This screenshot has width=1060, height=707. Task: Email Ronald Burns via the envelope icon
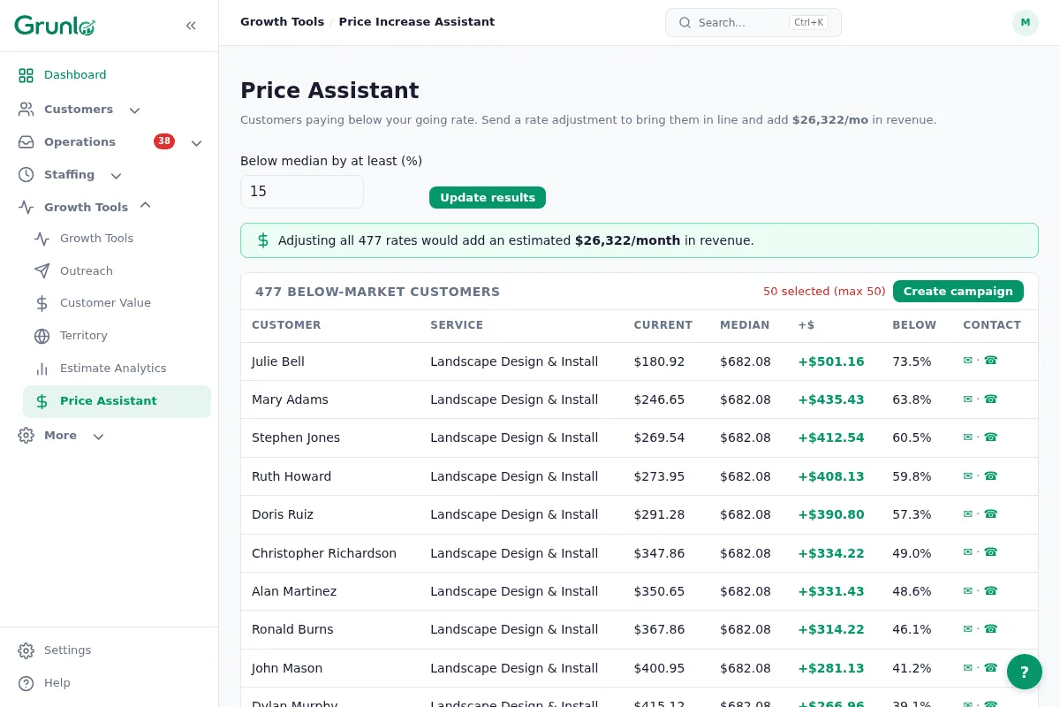point(968,628)
